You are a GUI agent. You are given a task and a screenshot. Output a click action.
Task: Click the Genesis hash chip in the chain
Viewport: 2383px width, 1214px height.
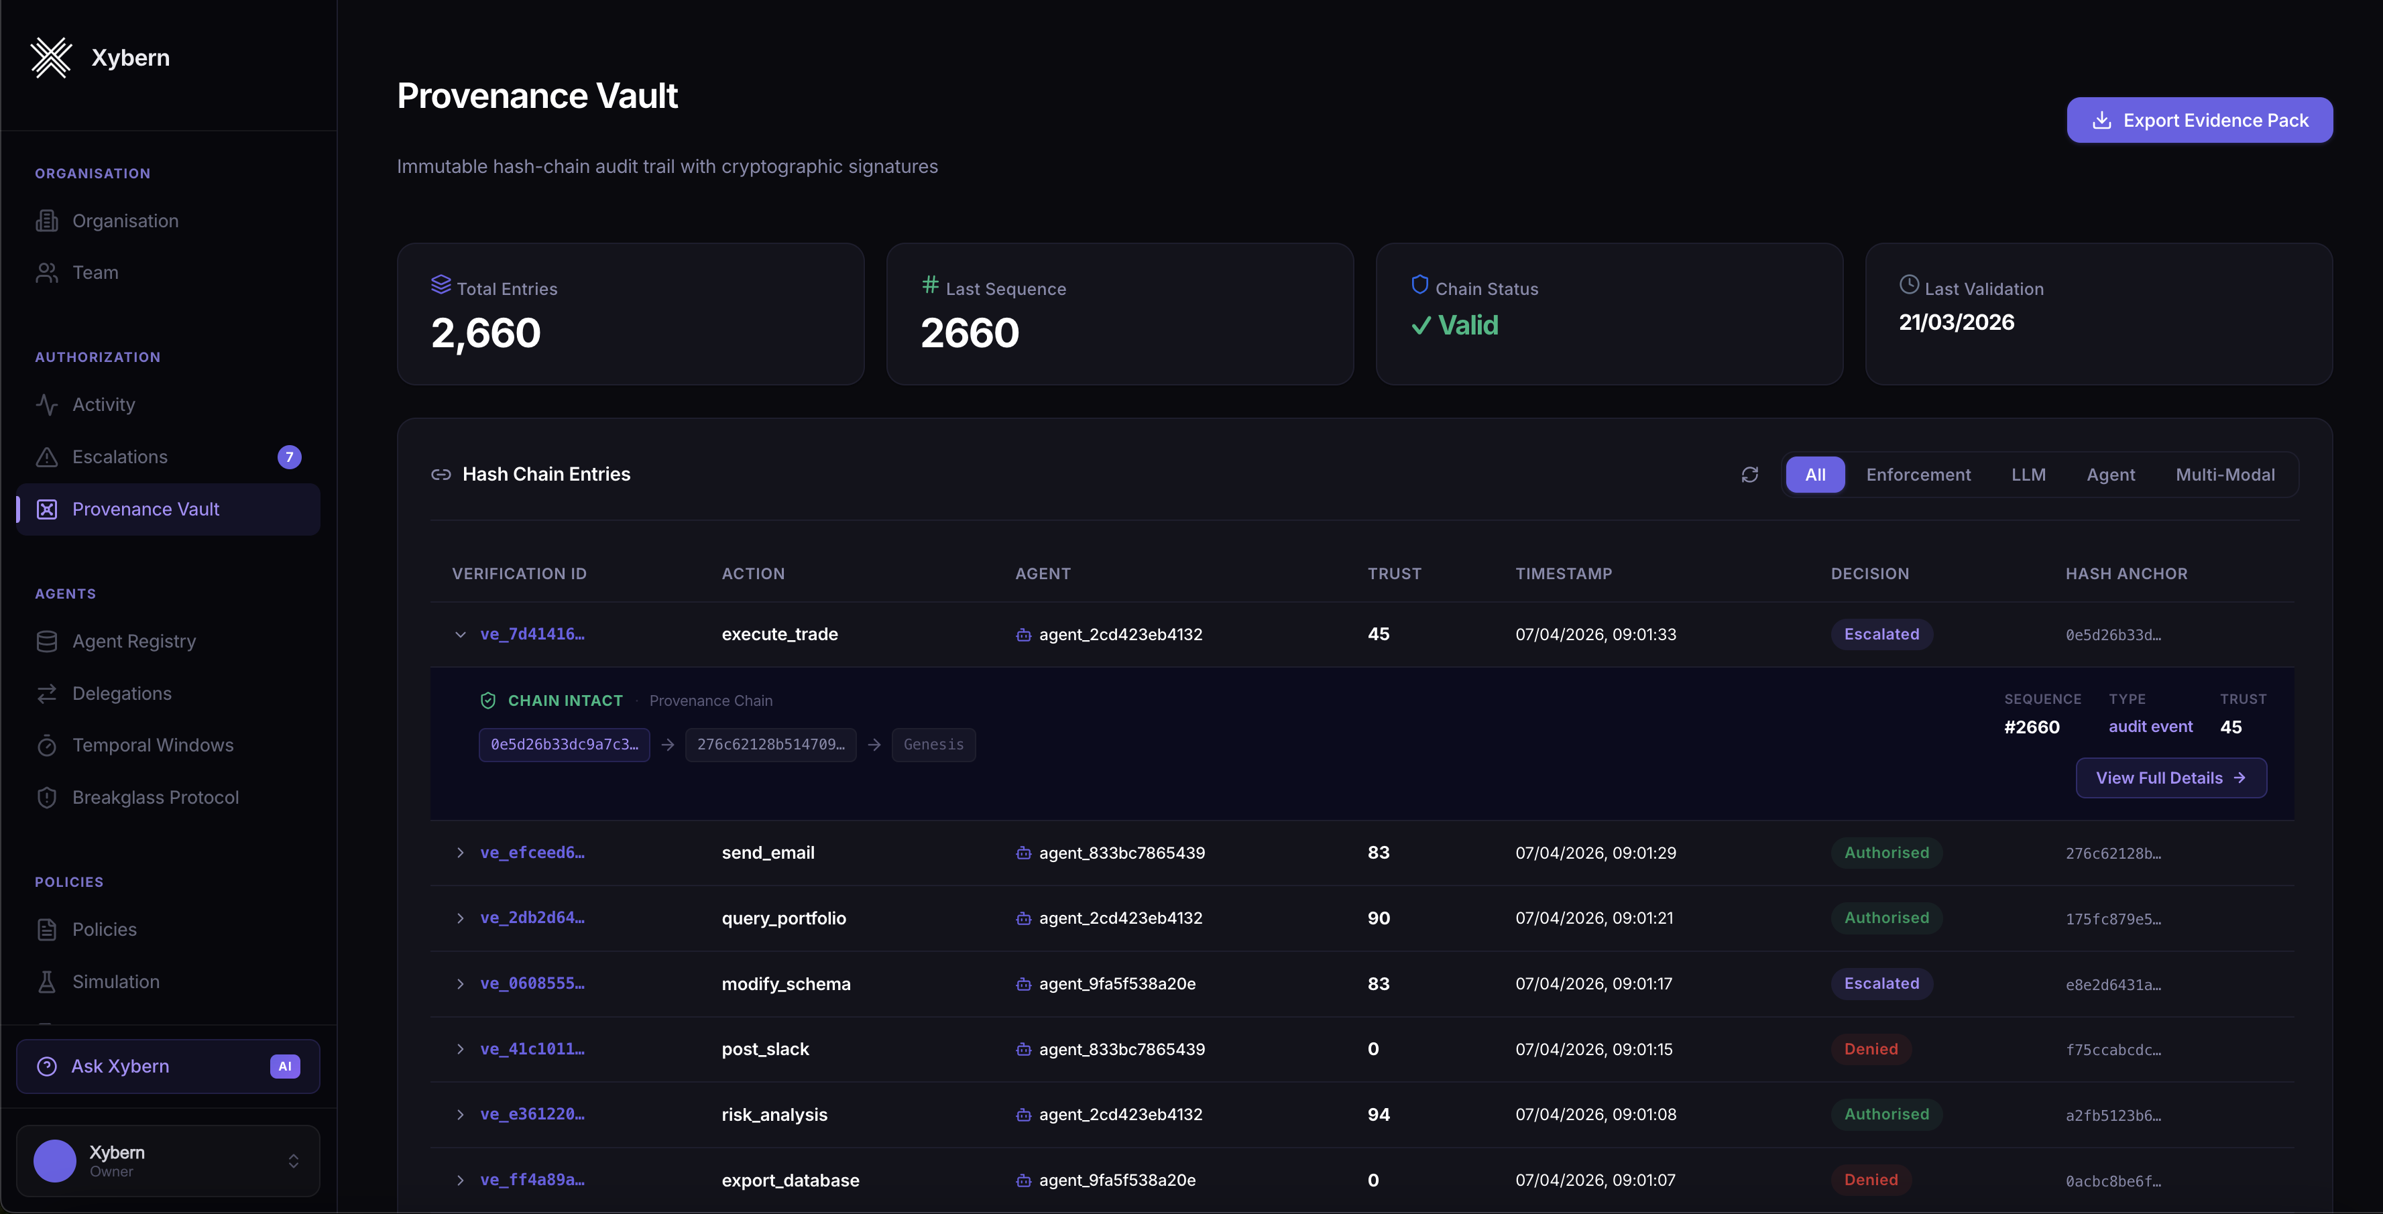(933, 744)
